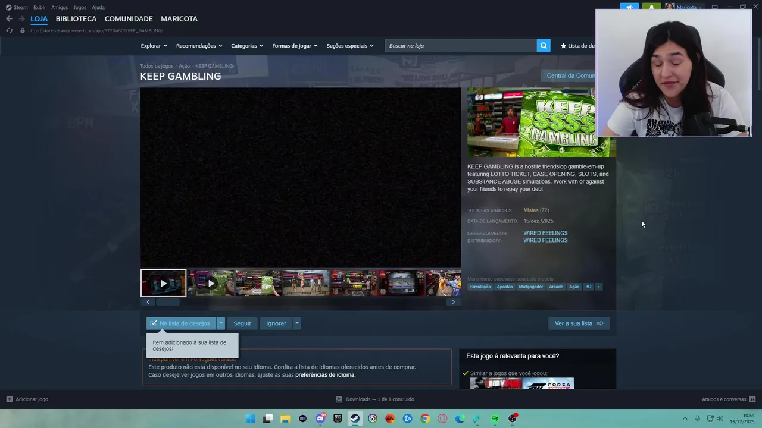Click the Todos os jogos breadcrumb
This screenshot has height=428, width=762.
pos(157,66)
